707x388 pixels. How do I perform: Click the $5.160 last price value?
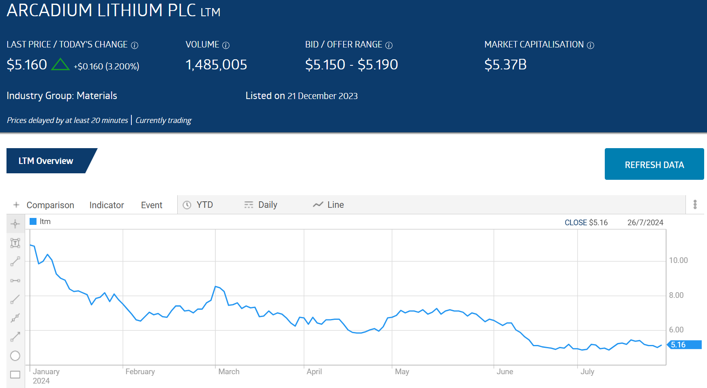tap(27, 65)
